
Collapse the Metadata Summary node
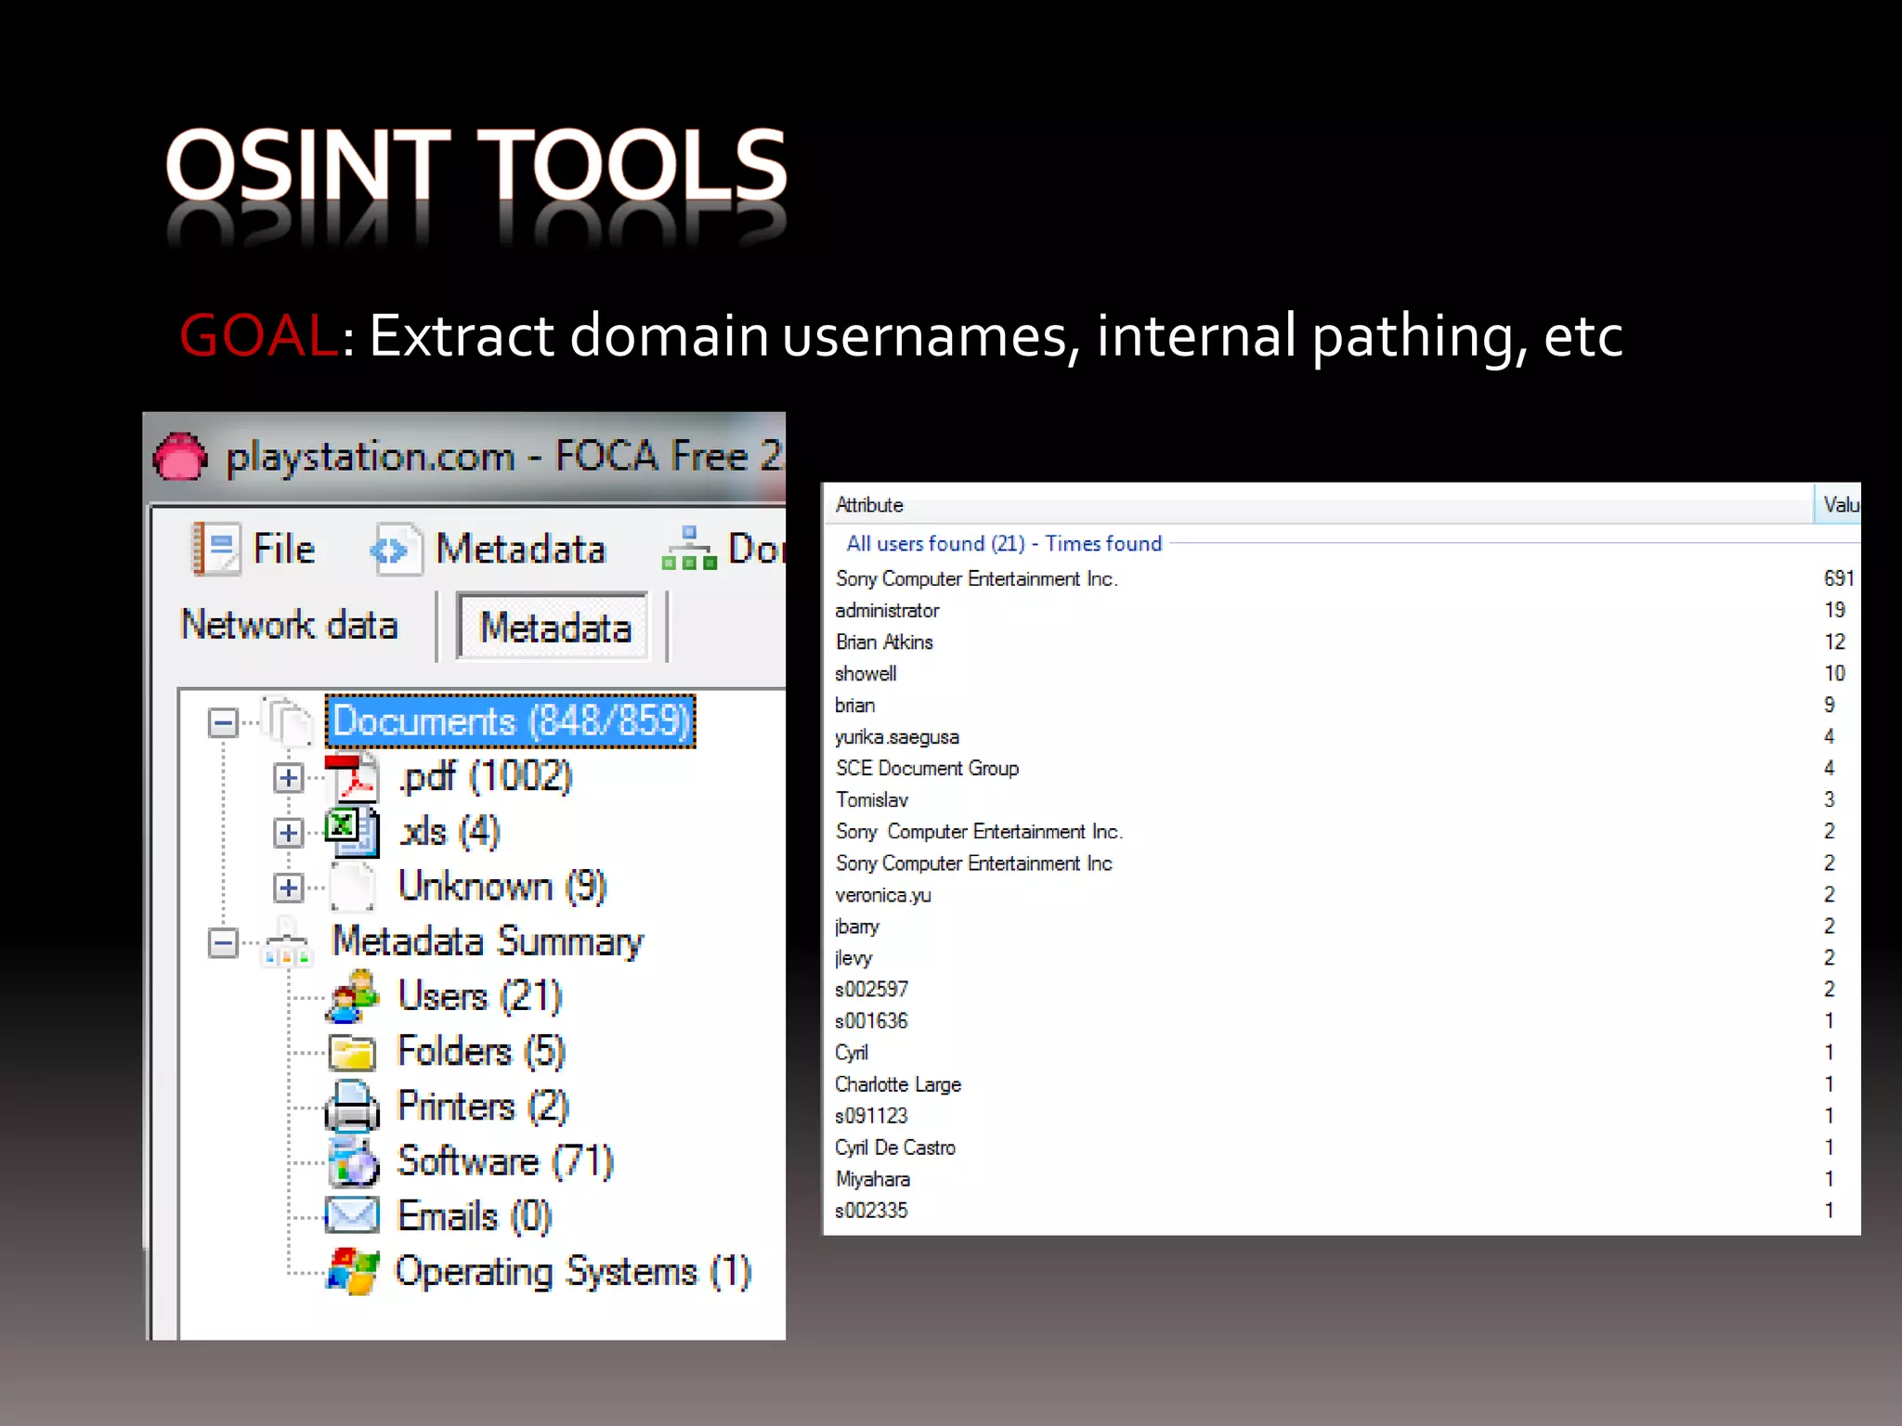point(223,943)
